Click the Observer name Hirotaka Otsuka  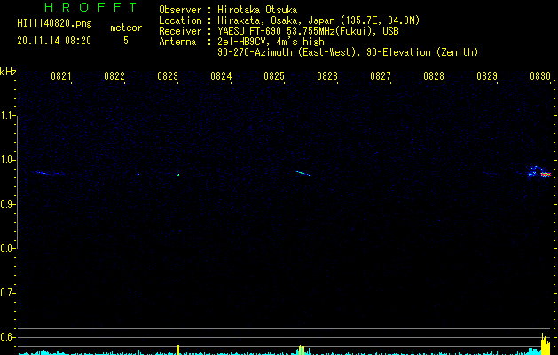click(x=257, y=10)
